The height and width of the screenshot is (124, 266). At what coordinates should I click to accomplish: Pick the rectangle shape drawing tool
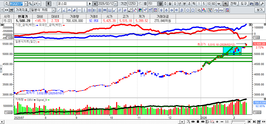point(193,10)
